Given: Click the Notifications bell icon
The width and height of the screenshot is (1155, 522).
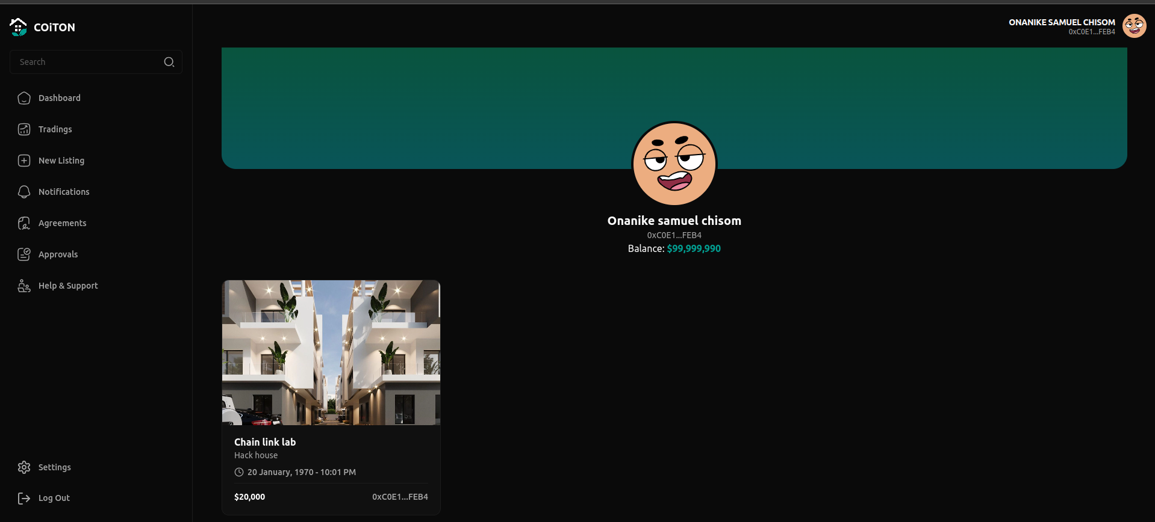Looking at the screenshot, I should (24, 192).
